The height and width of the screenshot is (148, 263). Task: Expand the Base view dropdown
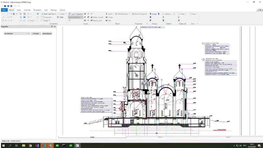(197, 14)
